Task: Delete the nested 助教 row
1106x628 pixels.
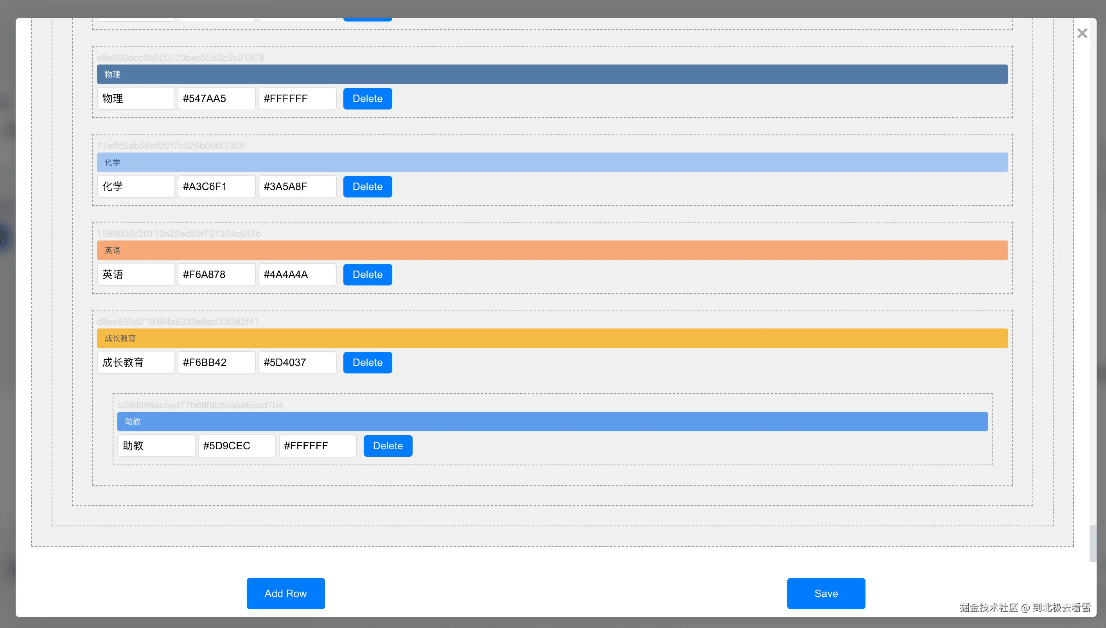Action: click(387, 445)
